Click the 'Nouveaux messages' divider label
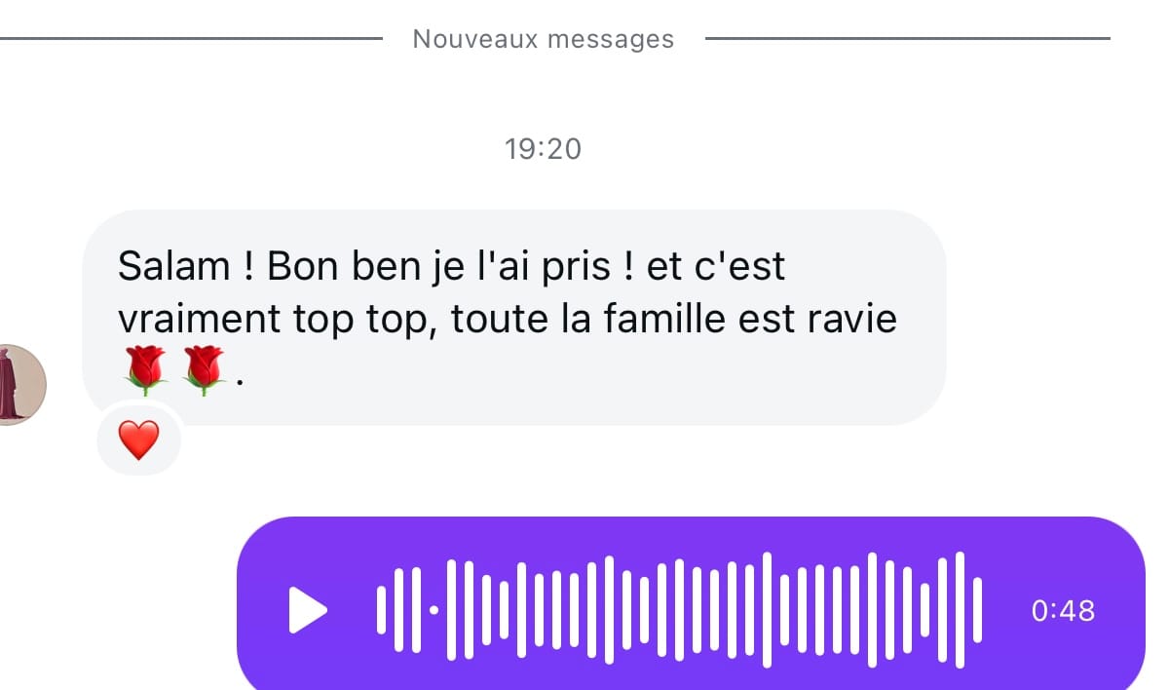The image size is (1169, 690). coord(544,39)
